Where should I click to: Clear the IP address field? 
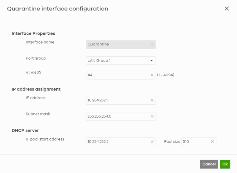152,100
